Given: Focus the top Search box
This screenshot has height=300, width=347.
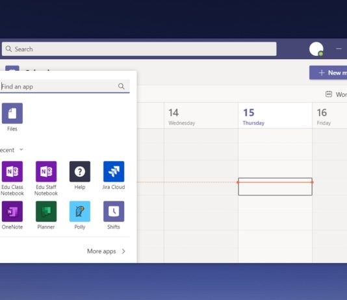Looking at the screenshot, I should [x=139, y=49].
